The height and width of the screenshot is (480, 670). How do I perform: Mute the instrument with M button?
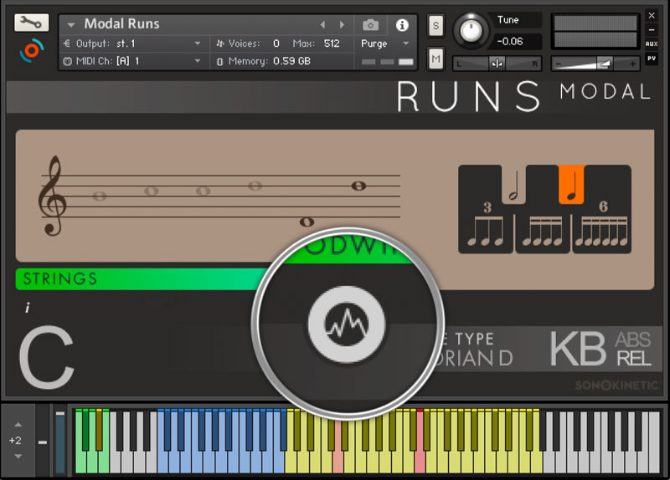(x=435, y=58)
